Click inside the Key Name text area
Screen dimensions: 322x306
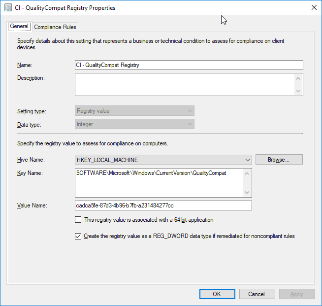point(159,183)
